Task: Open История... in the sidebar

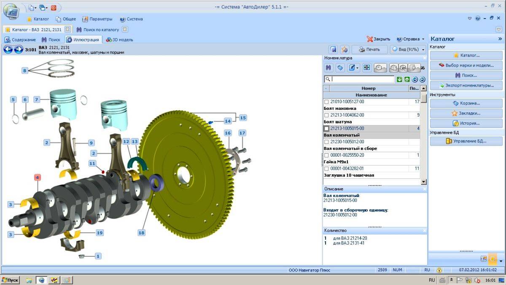Action: click(466, 123)
